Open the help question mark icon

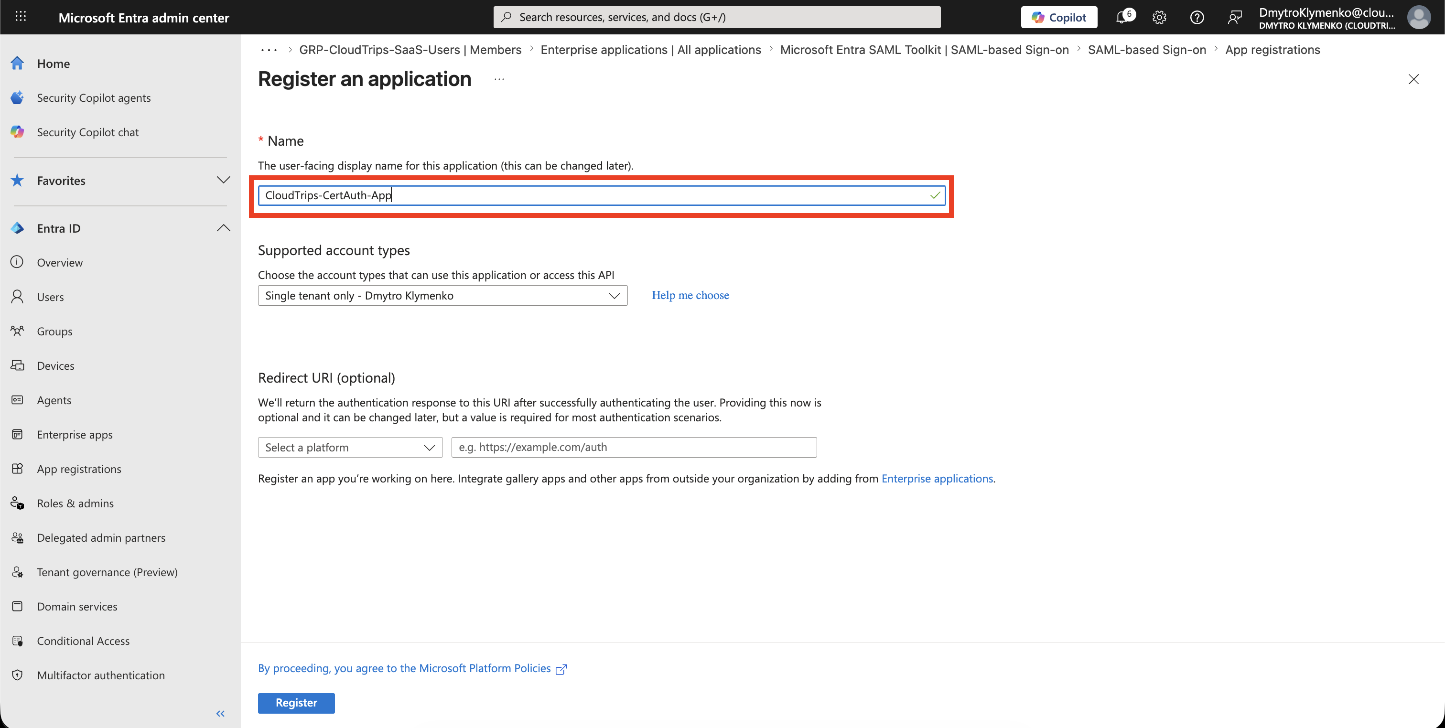coord(1197,17)
